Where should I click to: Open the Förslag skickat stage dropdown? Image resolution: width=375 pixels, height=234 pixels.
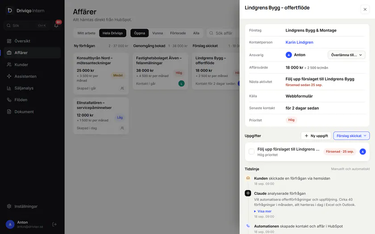tap(351, 135)
